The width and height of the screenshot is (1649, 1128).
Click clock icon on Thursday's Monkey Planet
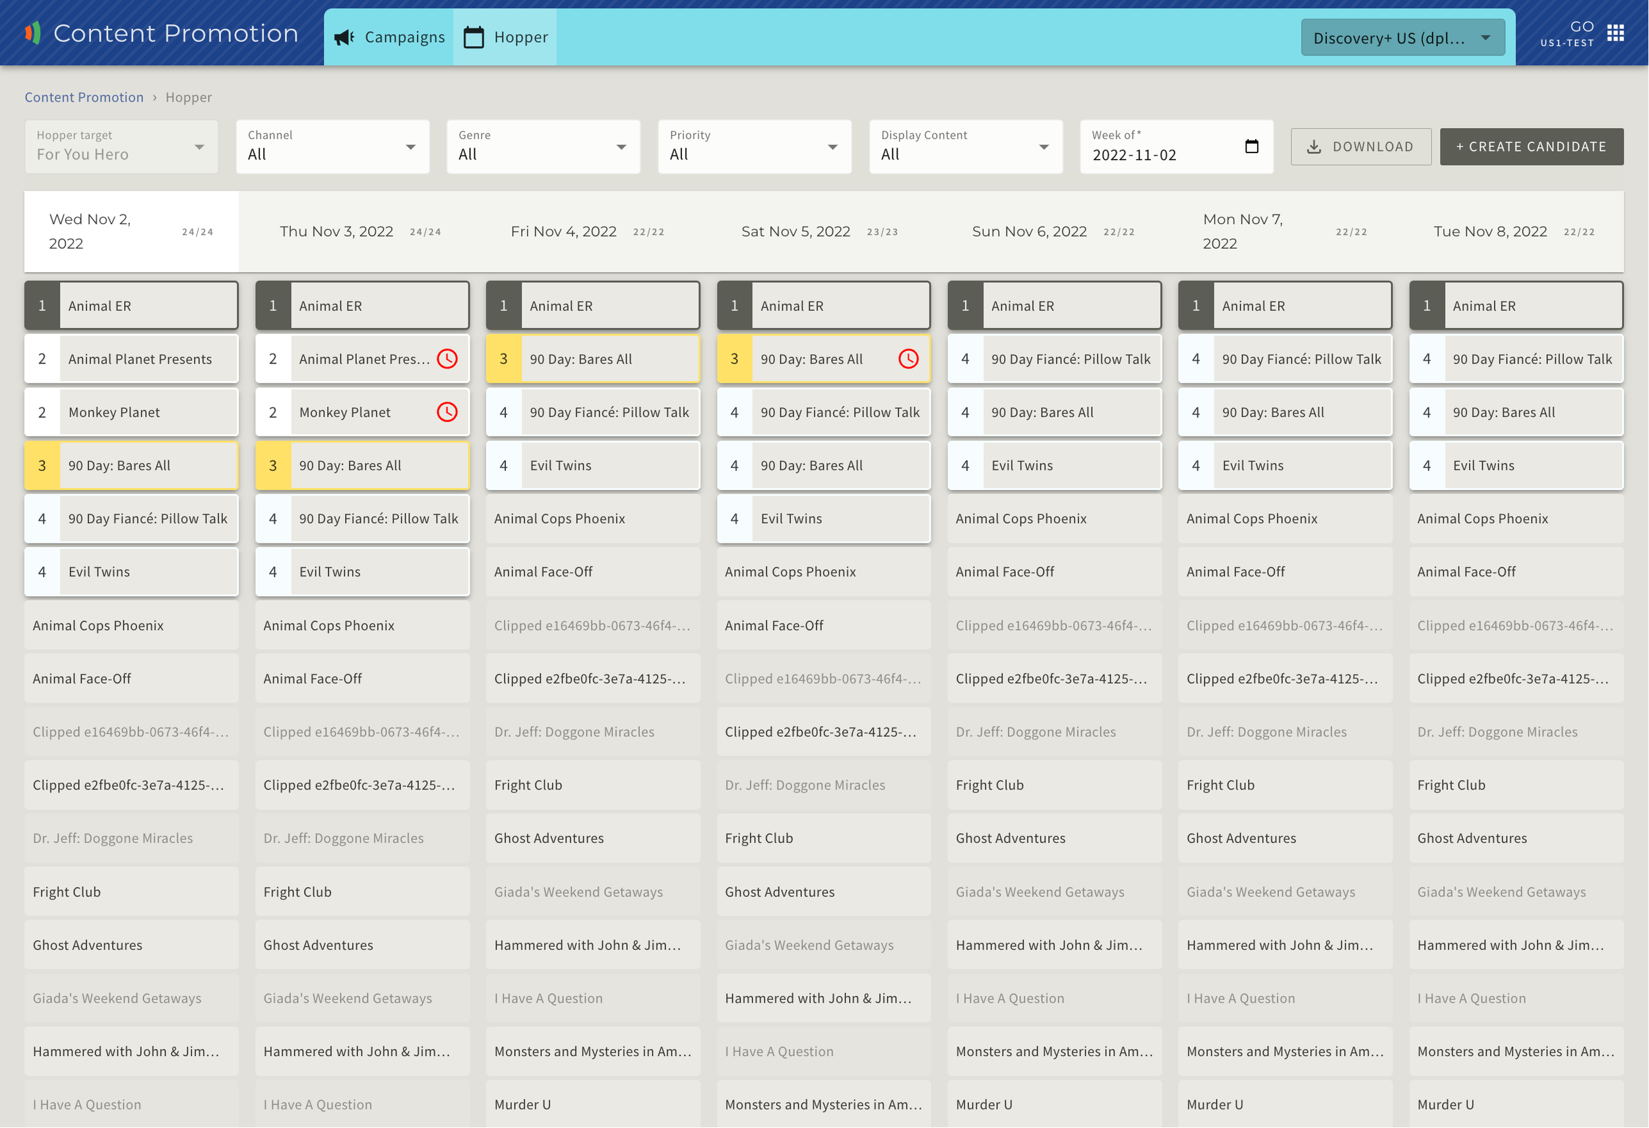pos(447,412)
